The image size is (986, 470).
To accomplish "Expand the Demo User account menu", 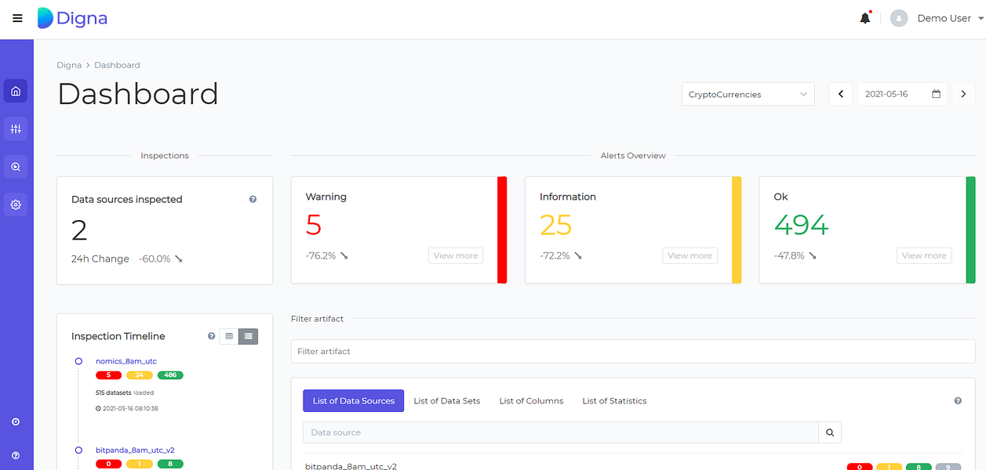I will [x=944, y=17].
